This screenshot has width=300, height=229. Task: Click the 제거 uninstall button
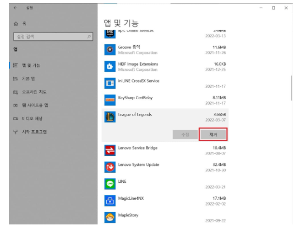point(213,134)
